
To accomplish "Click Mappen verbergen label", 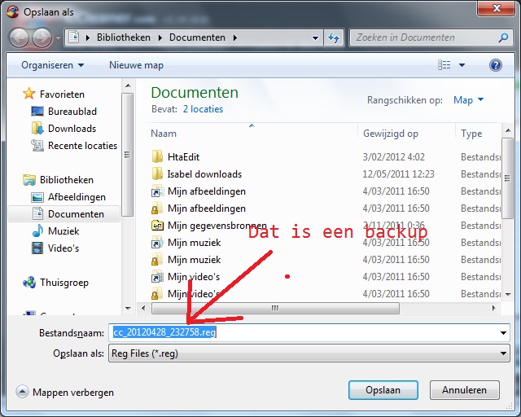I will 73,393.
